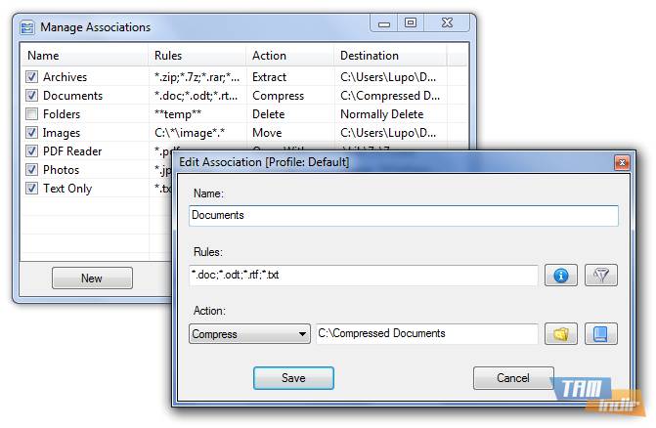Click the blue book icon next to destination
Viewport: 656px width, 428px height.
(x=601, y=334)
